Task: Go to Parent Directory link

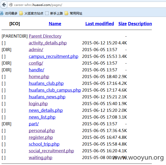Action: [x=45, y=36]
